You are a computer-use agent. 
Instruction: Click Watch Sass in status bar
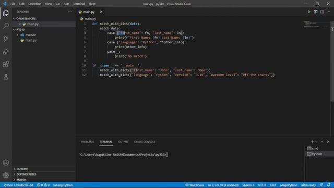195,185
